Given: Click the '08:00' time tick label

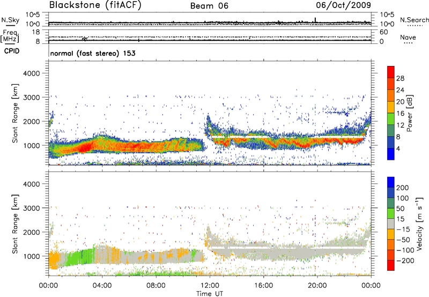Looking at the screenshot, I should pyautogui.click(x=156, y=286).
